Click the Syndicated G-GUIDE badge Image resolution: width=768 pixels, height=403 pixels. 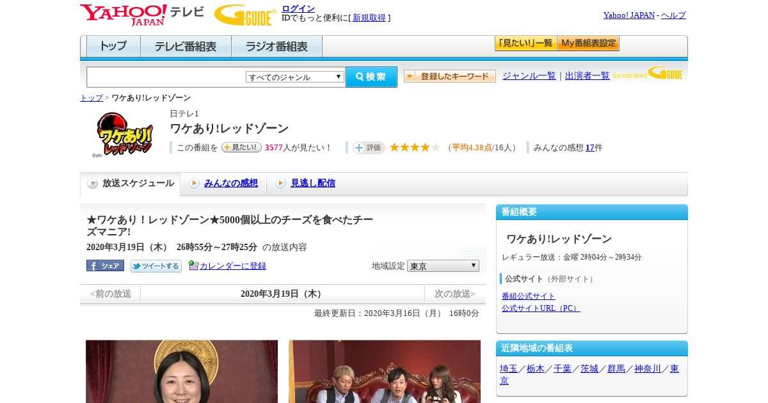tap(648, 74)
